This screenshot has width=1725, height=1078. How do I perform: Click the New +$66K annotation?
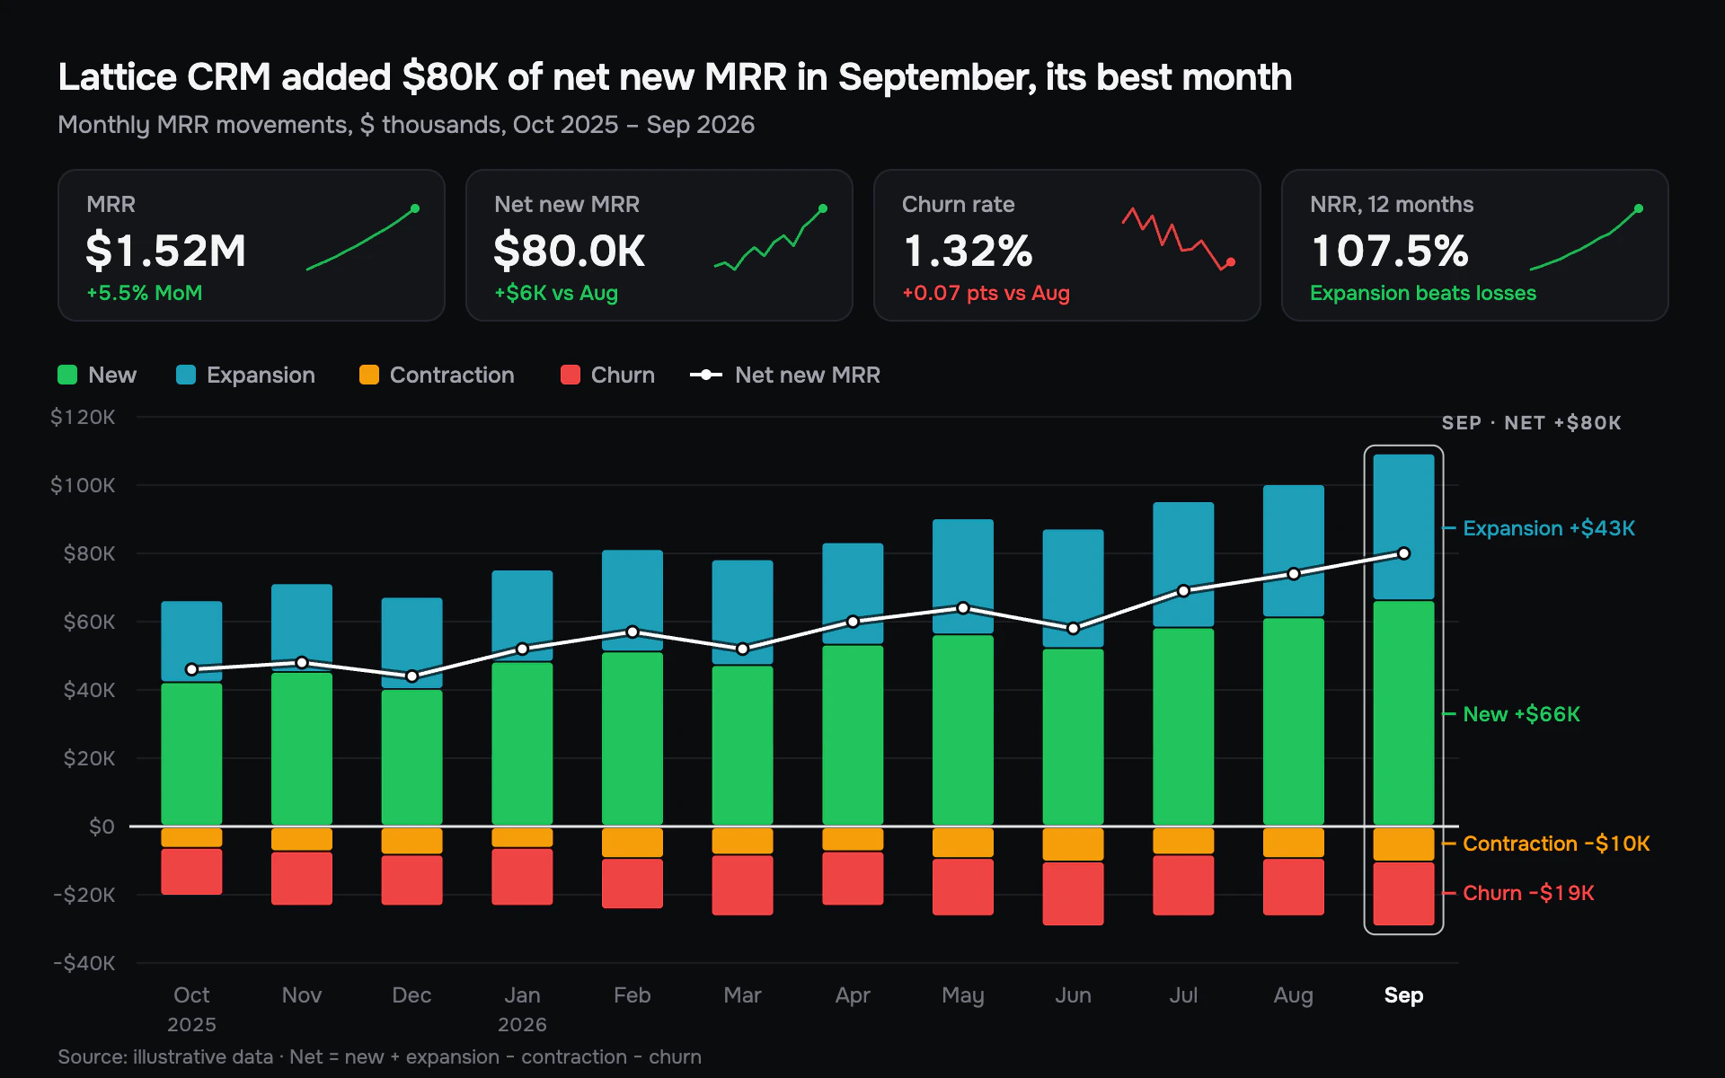click(x=1521, y=714)
